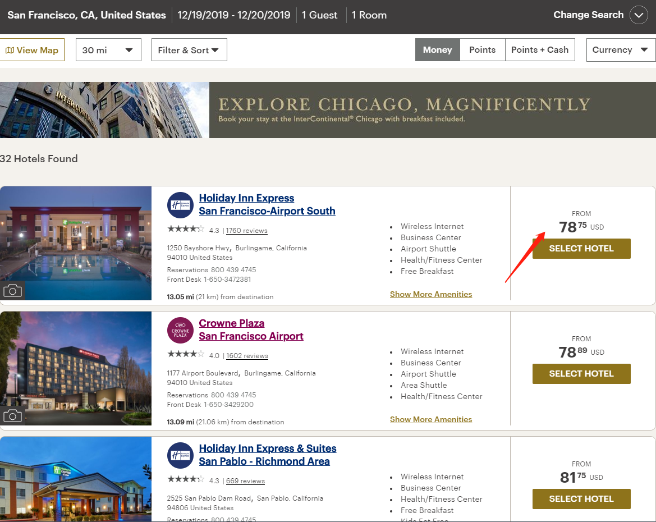Image resolution: width=656 pixels, height=522 pixels.
Task: Click the Holiday Inn Airport South hotel photo
Action: coord(76,243)
